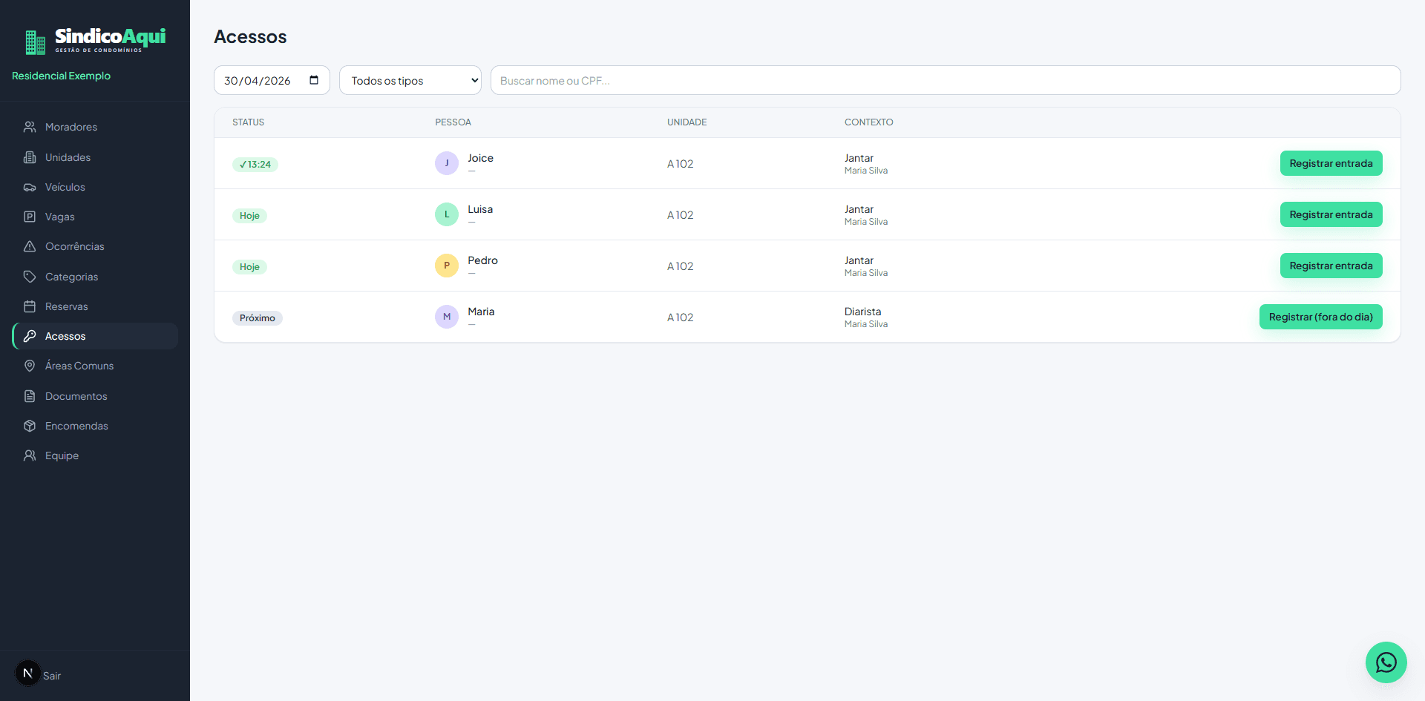
Task: Click the Categorias tag icon
Action: tap(30, 277)
